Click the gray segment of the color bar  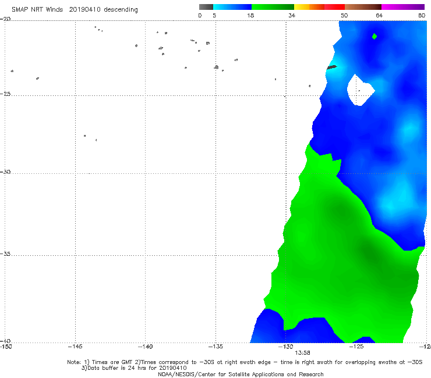point(206,7)
